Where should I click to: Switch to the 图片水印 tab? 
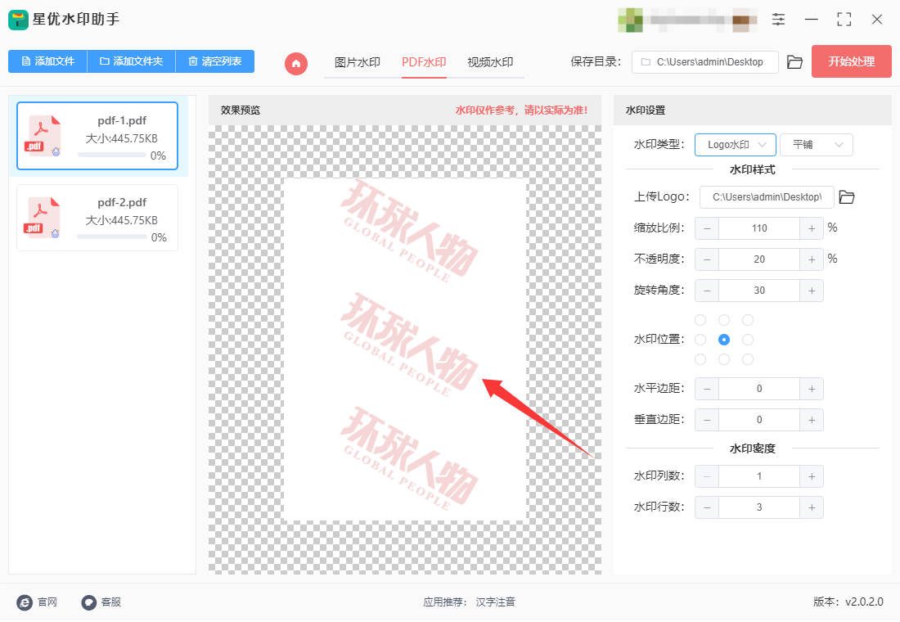[357, 62]
